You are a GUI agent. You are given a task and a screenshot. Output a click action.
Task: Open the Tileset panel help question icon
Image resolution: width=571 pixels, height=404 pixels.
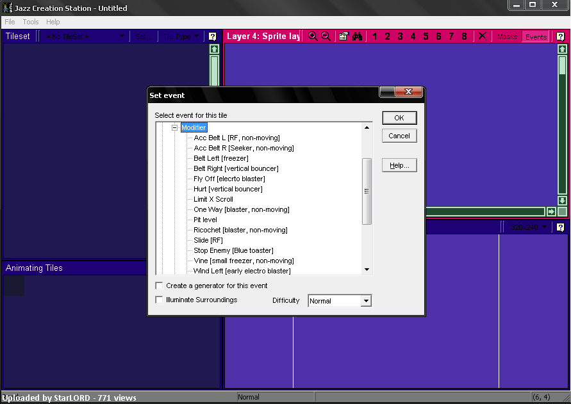pyautogui.click(x=213, y=36)
